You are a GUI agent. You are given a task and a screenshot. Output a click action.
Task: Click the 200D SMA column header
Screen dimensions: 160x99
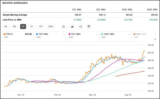click(152, 10)
